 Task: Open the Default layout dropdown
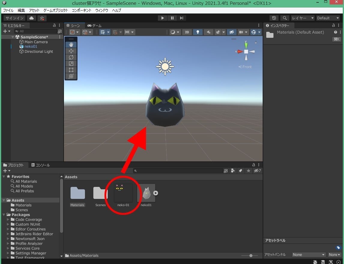pyautogui.click(x=328, y=18)
